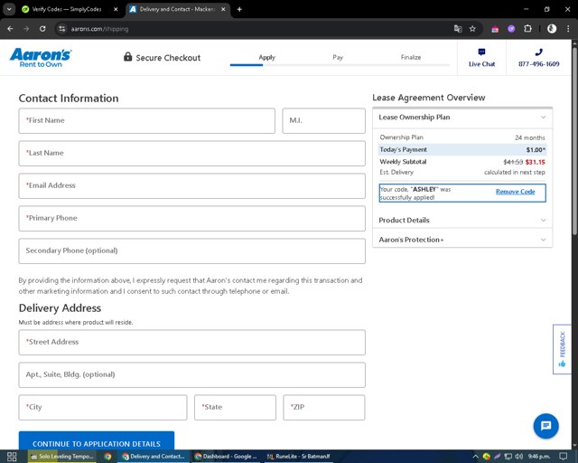The height and width of the screenshot is (463, 578).
Task: Click the browser forward arrow
Action: click(26, 29)
